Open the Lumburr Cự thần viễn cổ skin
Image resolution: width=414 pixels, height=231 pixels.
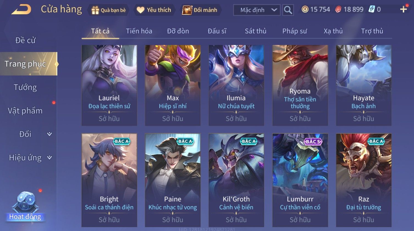pos(300,180)
